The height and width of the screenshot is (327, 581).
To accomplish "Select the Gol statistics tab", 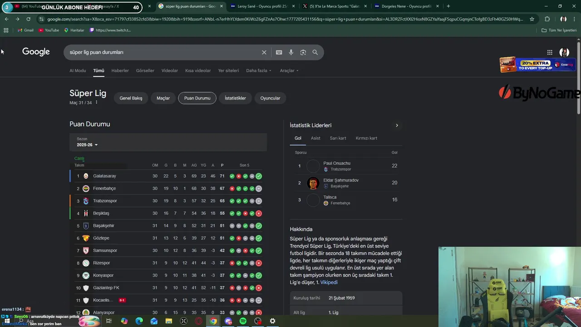I will [298, 138].
